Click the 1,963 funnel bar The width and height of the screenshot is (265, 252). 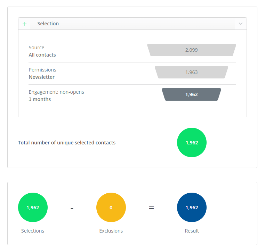coord(191,72)
